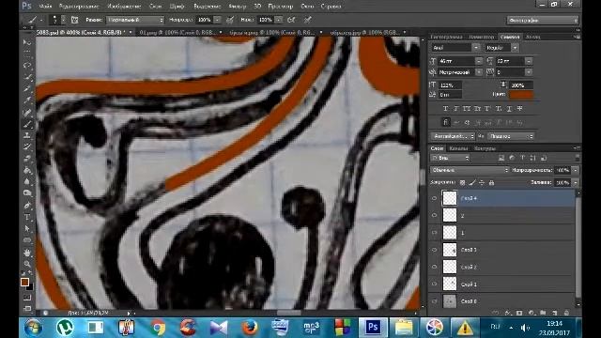Click the airbrush icon in options bar
This screenshot has height=338, width=601.
click(291, 20)
